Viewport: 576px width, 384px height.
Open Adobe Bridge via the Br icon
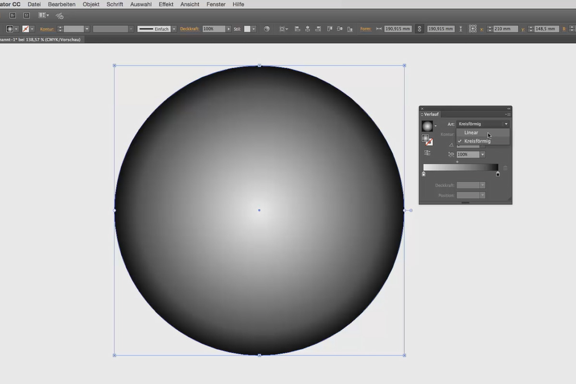(13, 15)
